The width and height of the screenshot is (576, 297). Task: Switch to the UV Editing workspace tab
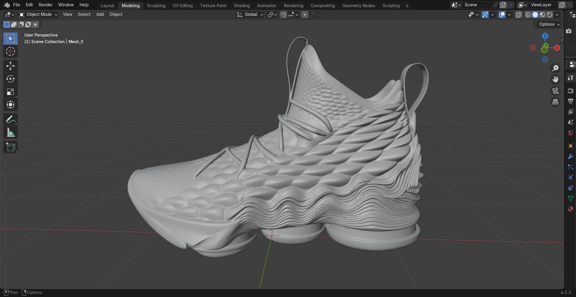tap(183, 6)
